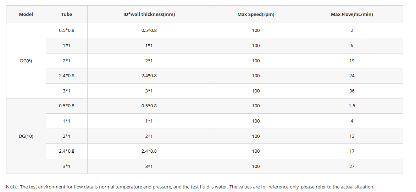Click the Max Flow value 19 cell
416x192 pixels.
coord(352,61)
